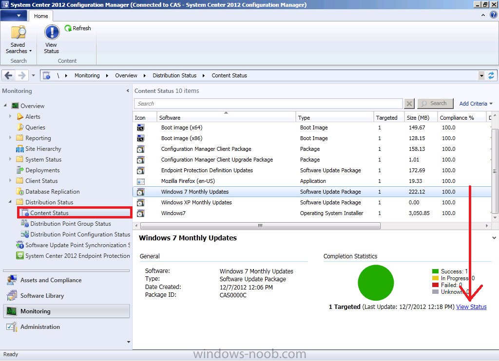Go forward using the navigation arrow
This screenshot has height=361, width=499.
click(21, 75)
